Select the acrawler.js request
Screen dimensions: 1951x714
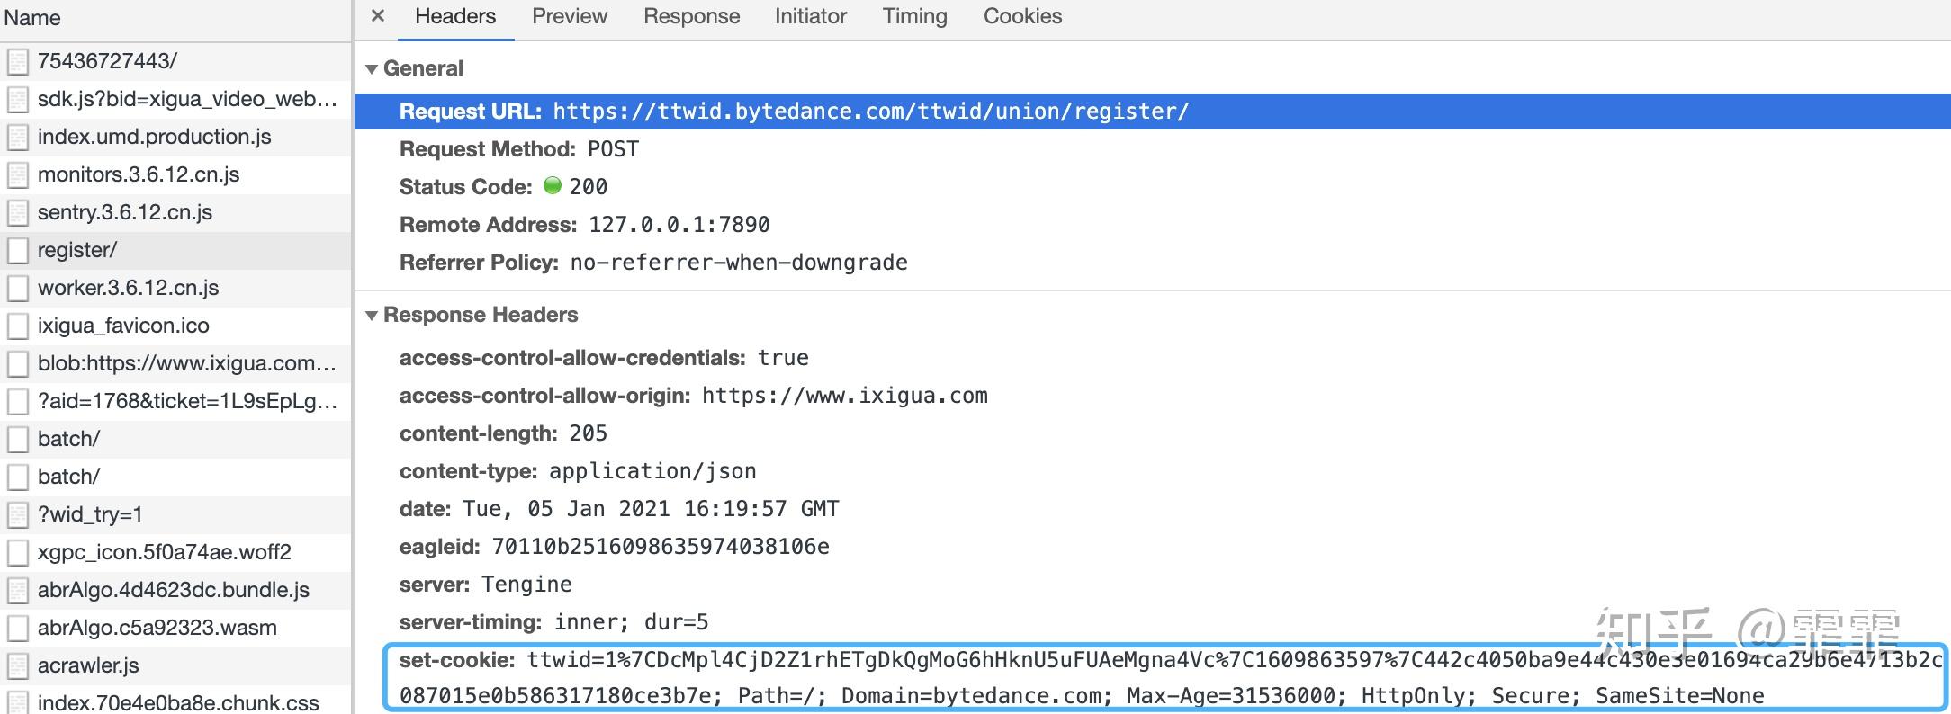click(x=175, y=665)
